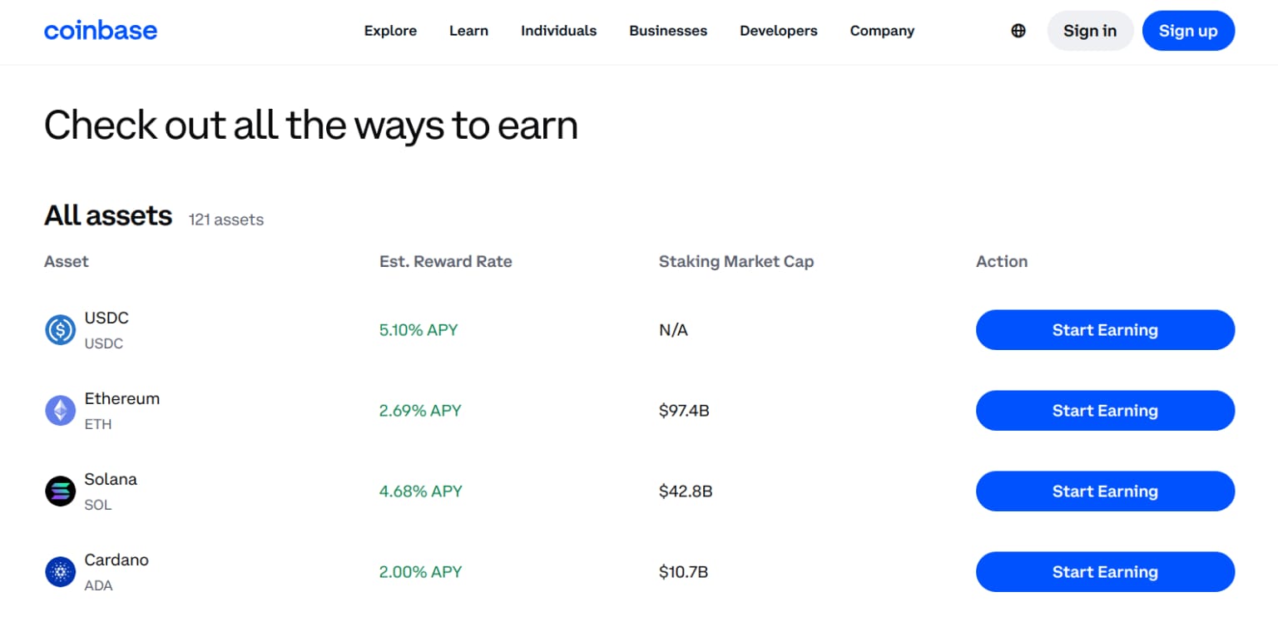The image size is (1278, 617).
Task: Start Earning on USDC
Action: (1105, 330)
